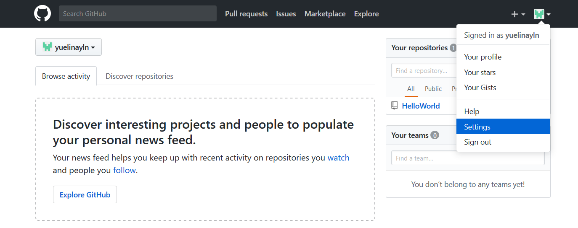Open Pull requests in the header
578x228 pixels.
[246, 14]
